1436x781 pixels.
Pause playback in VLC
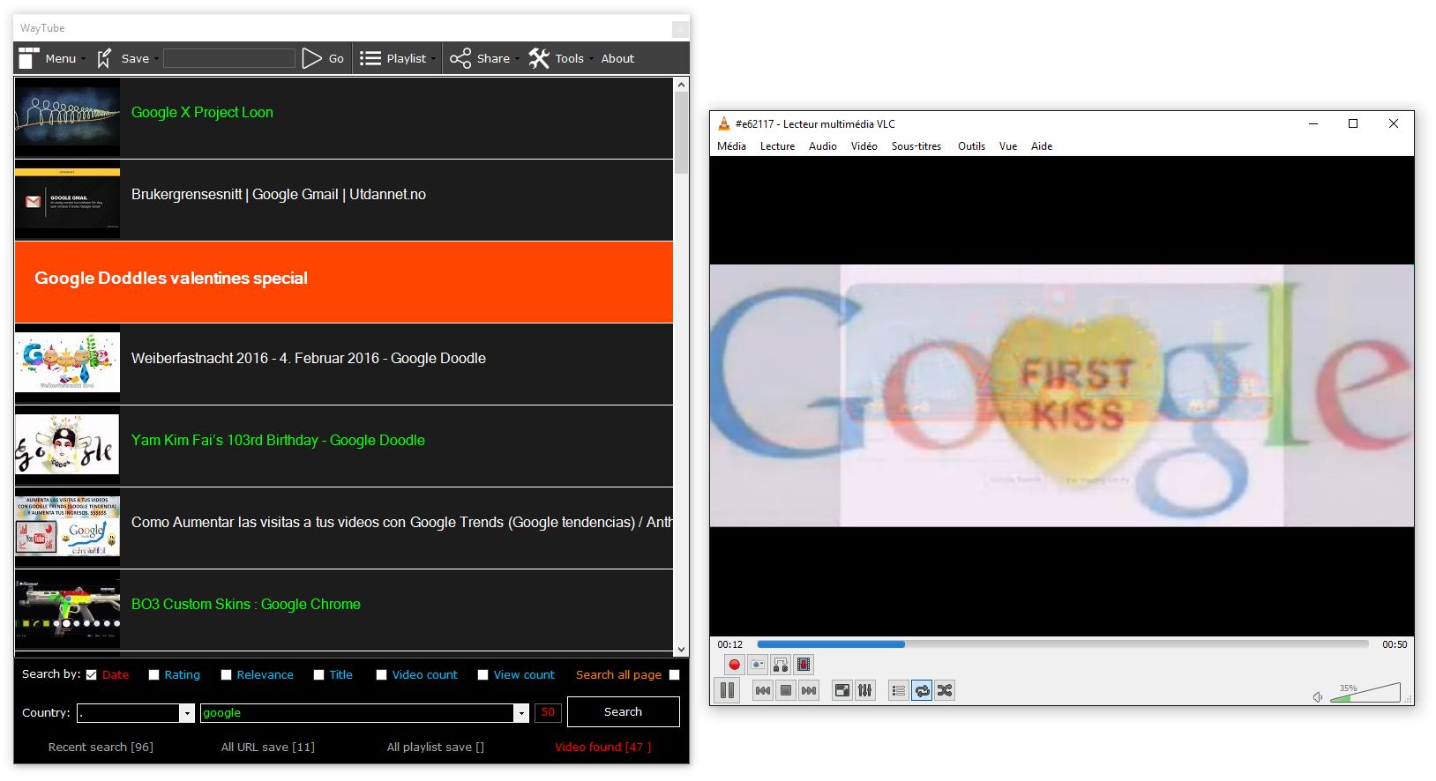pos(728,690)
